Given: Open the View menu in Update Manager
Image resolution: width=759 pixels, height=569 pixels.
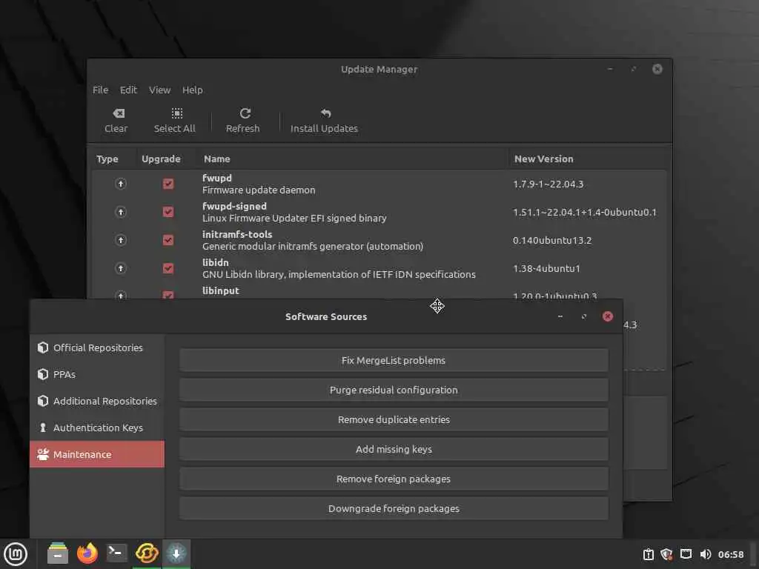Looking at the screenshot, I should point(159,90).
